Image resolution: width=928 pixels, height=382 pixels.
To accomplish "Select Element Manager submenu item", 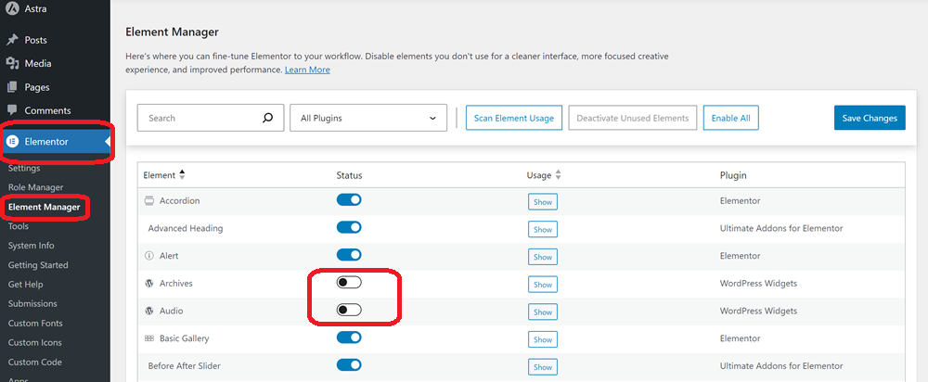I will pos(44,207).
